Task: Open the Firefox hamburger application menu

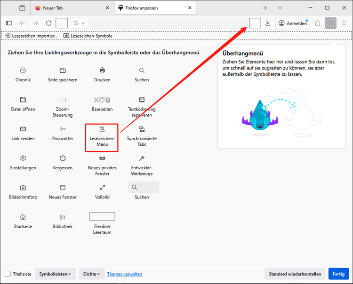Action: (344, 23)
